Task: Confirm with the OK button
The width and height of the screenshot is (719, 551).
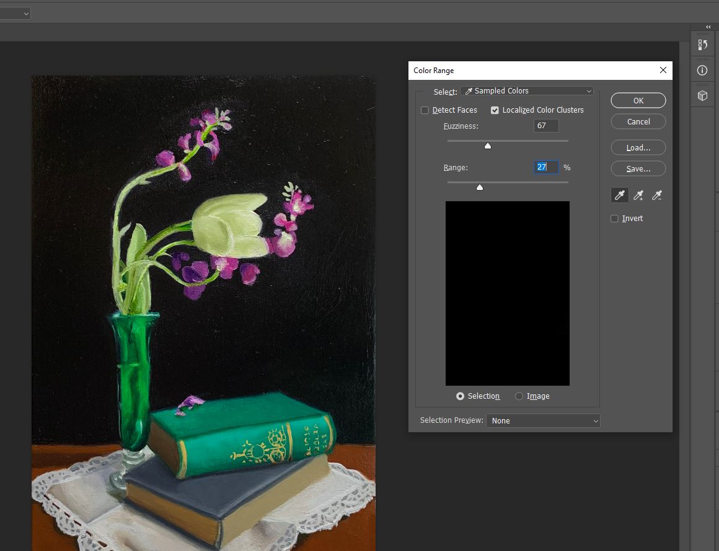Action: pyautogui.click(x=638, y=100)
